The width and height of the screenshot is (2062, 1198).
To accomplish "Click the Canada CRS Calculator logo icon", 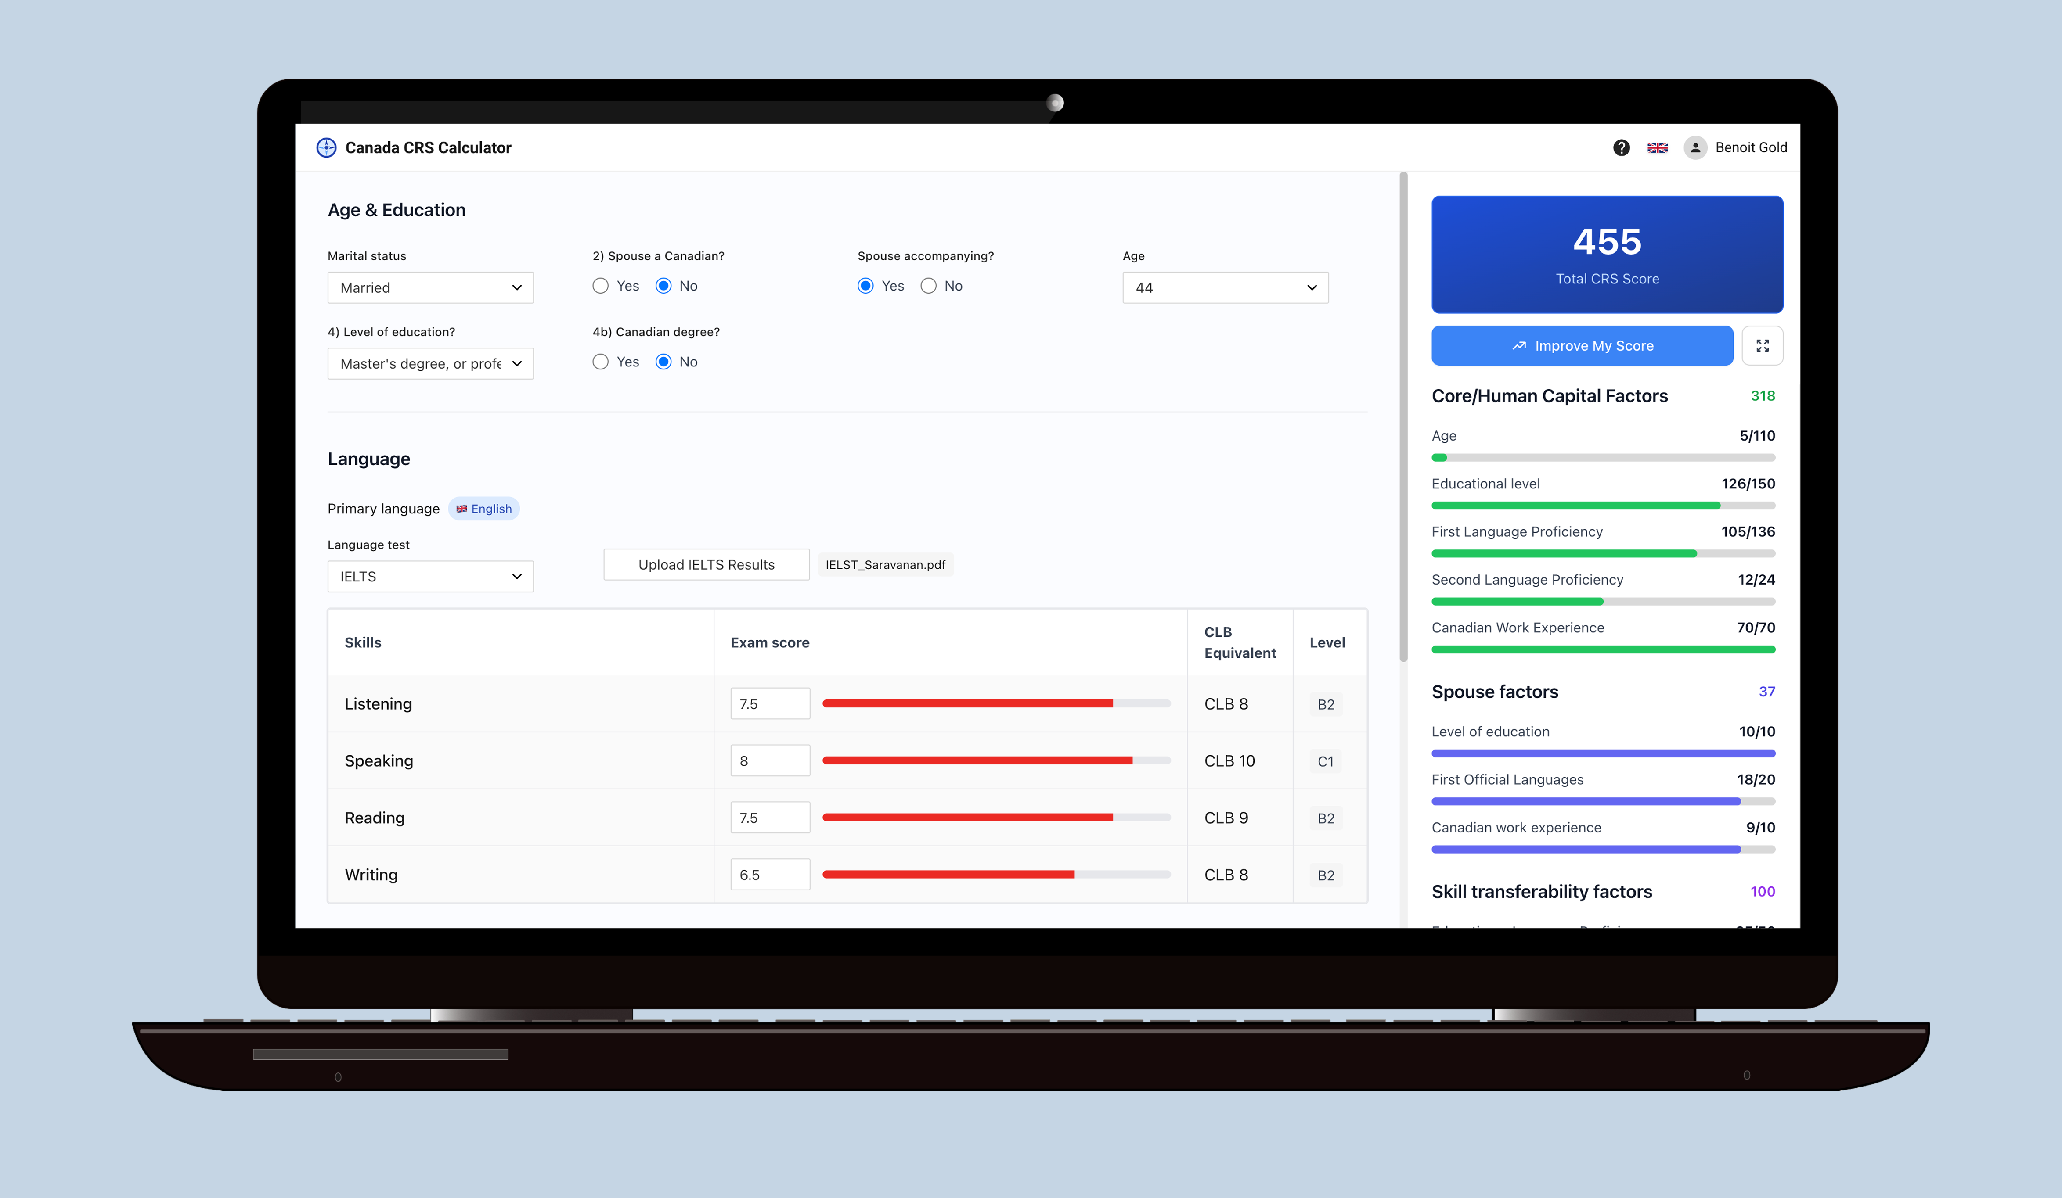I will pyautogui.click(x=326, y=147).
